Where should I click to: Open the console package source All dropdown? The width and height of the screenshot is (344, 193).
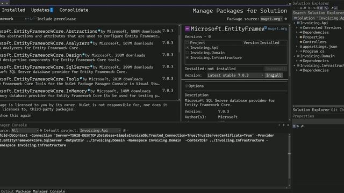tap(25, 130)
